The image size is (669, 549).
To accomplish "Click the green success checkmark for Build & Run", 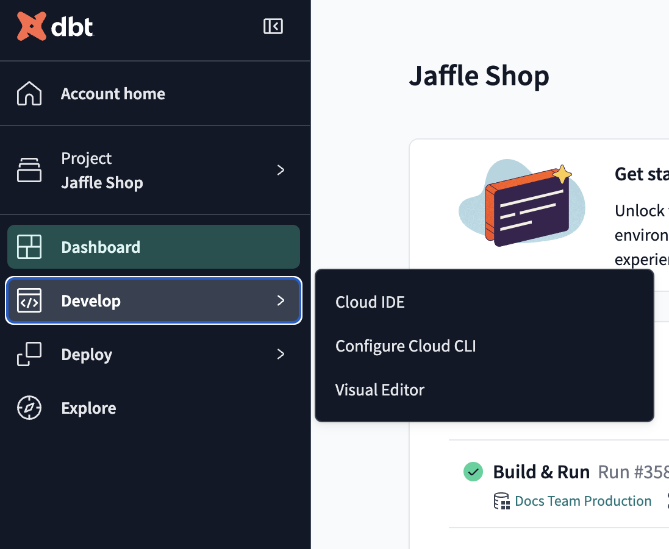I will point(473,472).
